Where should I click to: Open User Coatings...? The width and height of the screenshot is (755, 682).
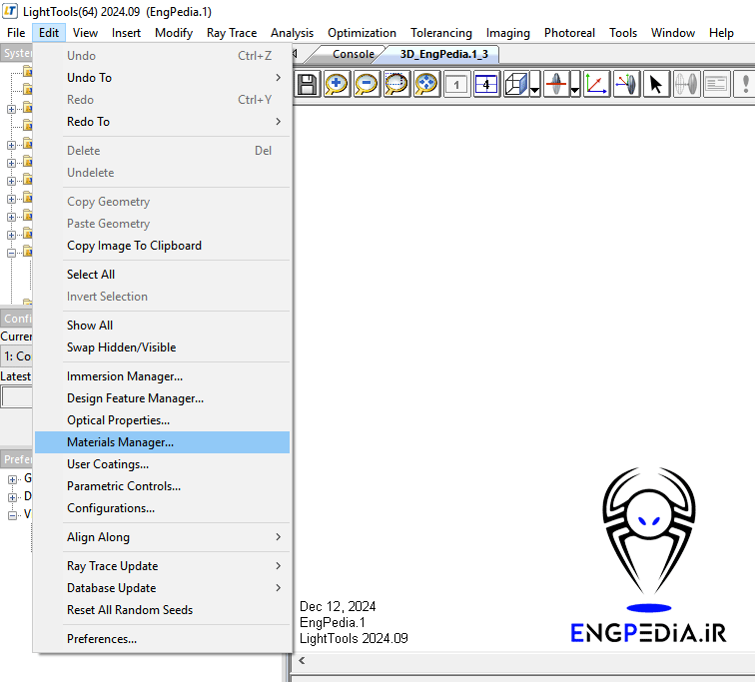pyautogui.click(x=162, y=464)
